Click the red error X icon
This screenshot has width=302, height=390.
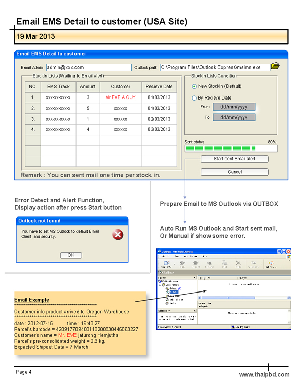click(118, 234)
